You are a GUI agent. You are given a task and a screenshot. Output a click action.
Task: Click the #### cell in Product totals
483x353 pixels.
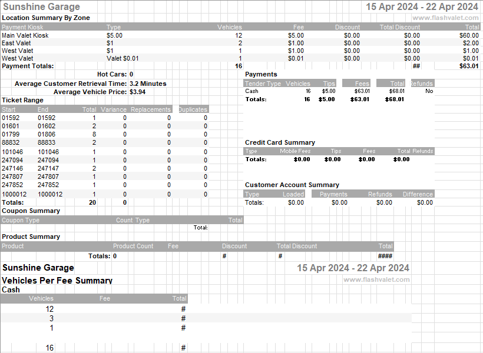[385, 256]
